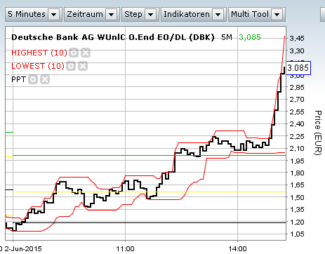
Task: Remove the LOWEST (10) indicator
Action: [x=83, y=66]
